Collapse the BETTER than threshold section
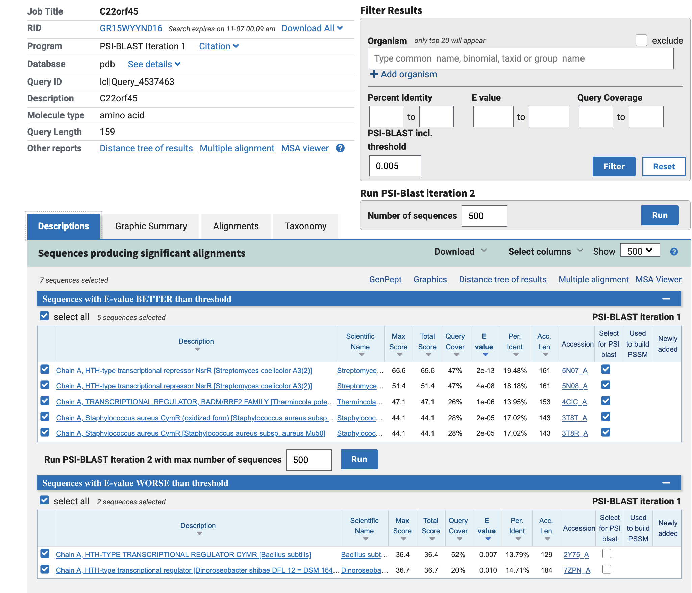The width and height of the screenshot is (692, 593). pos(666,299)
